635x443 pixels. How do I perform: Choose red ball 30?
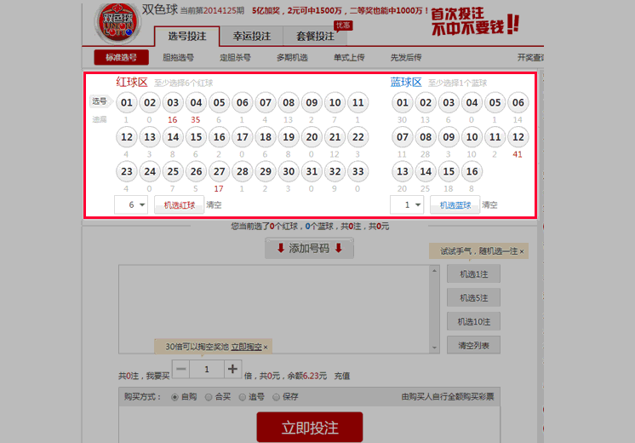289,171
